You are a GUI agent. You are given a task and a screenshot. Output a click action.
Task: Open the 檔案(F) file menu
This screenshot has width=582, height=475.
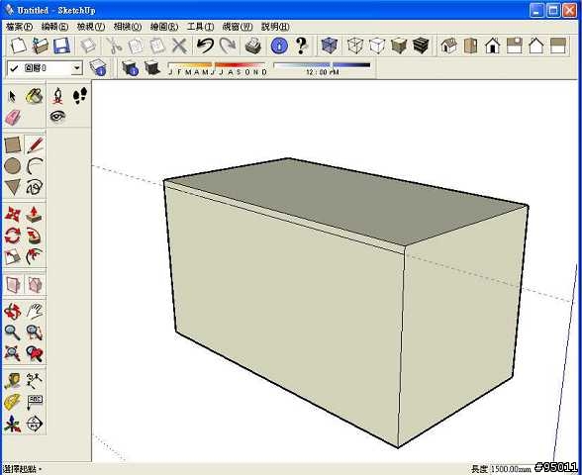(x=20, y=27)
